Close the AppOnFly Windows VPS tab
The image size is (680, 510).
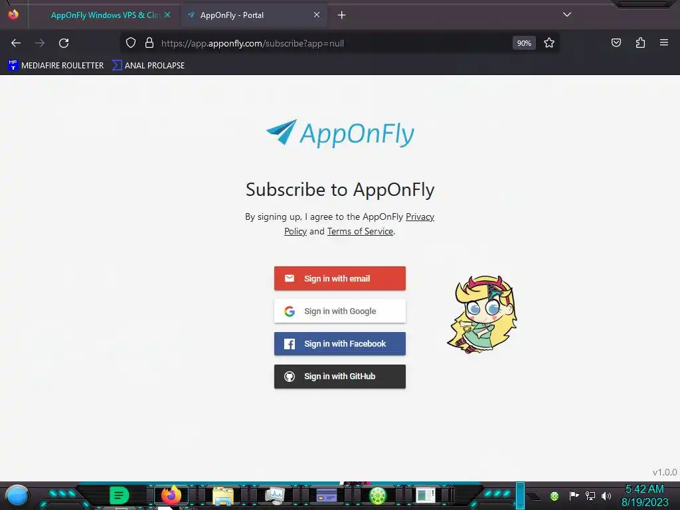167,15
